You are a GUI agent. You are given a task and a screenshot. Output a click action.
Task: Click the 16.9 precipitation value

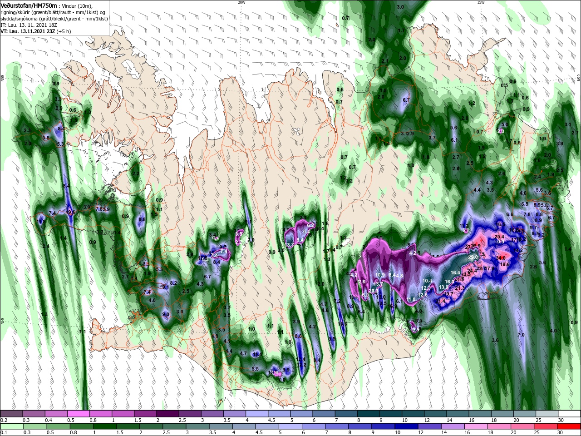tap(391, 307)
